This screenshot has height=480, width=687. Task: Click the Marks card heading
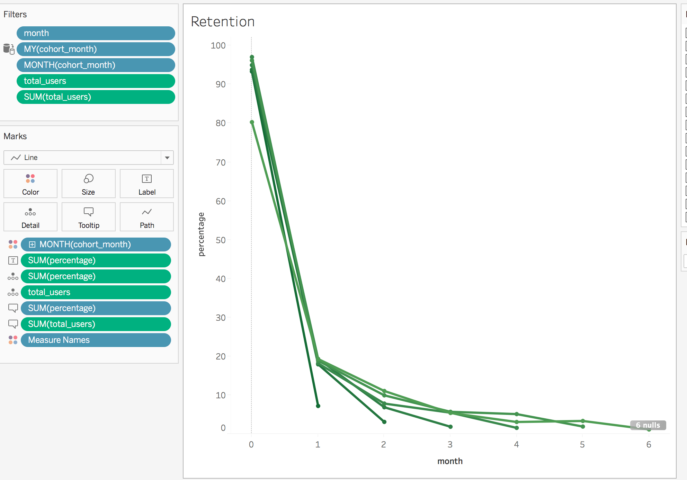(x=15, y=136)
